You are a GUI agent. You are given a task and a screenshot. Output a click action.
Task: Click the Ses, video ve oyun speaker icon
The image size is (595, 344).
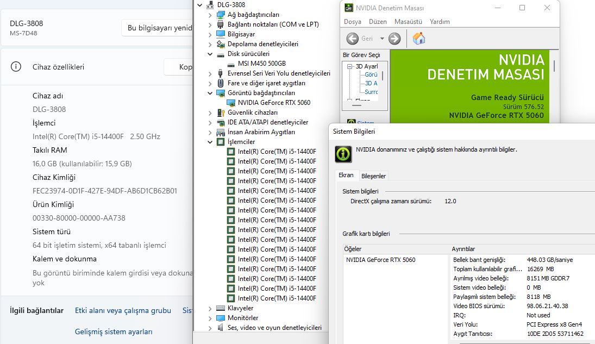pos(221,327)
